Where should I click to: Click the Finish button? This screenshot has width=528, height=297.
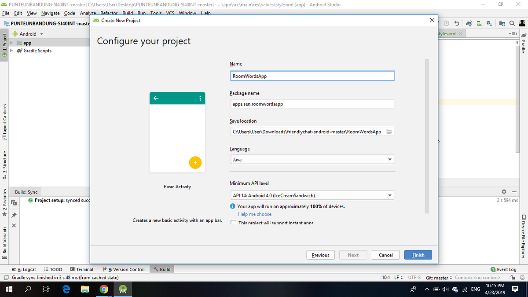(x=418, y=255)
